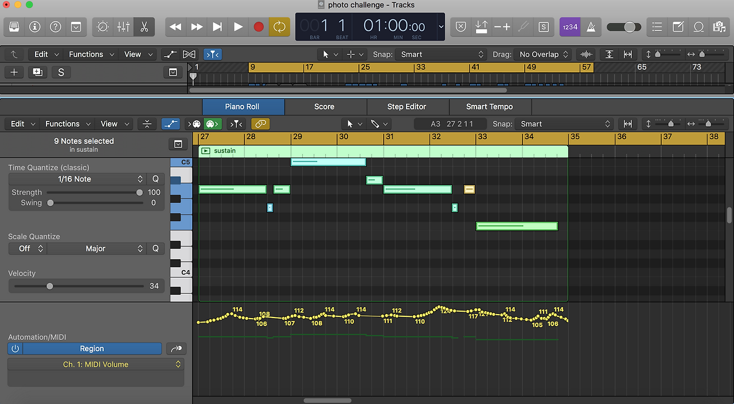
Task: Toggle green MIDI Out button in Piano Roll
Action: coord(213,124)
